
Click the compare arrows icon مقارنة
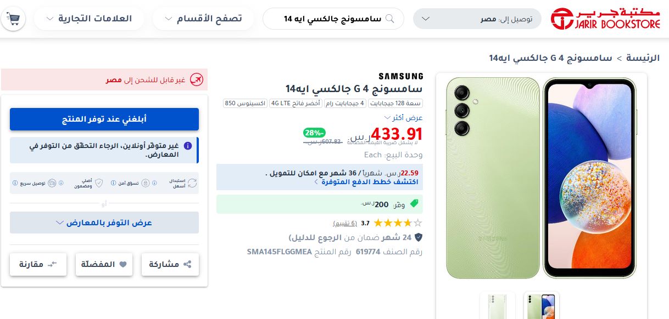pos(52,264)
